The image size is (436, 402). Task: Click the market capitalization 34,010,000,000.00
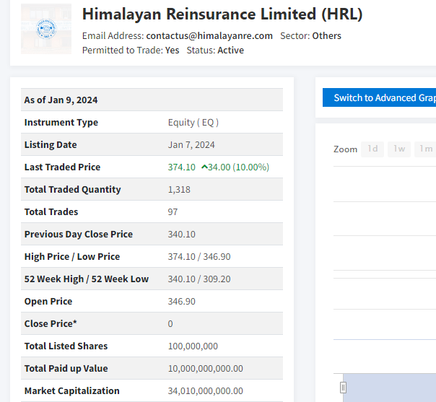206,391
